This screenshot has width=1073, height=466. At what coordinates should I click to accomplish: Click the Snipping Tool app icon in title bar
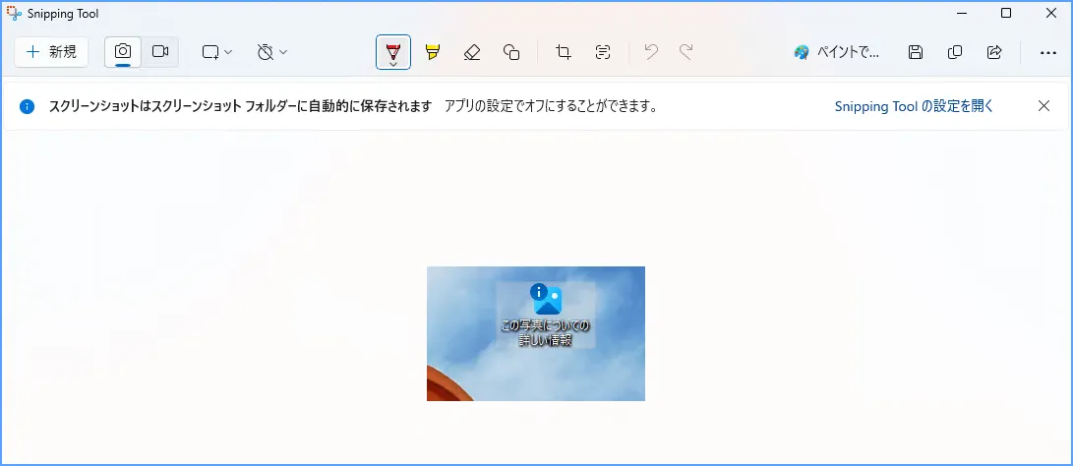[14, 13]
